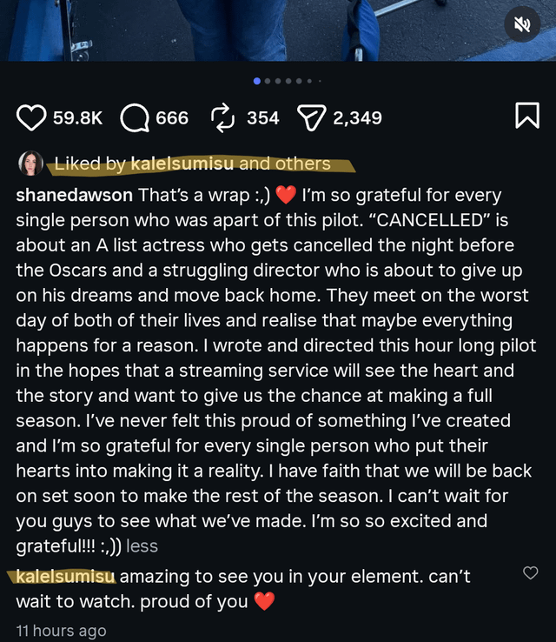Tap the 2,349 shares count

coord(357,117)
